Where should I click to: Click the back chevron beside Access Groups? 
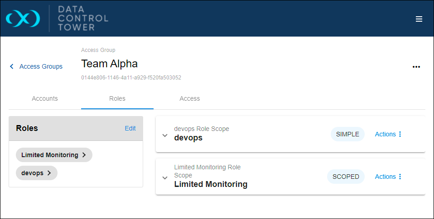tap(12, 66)
